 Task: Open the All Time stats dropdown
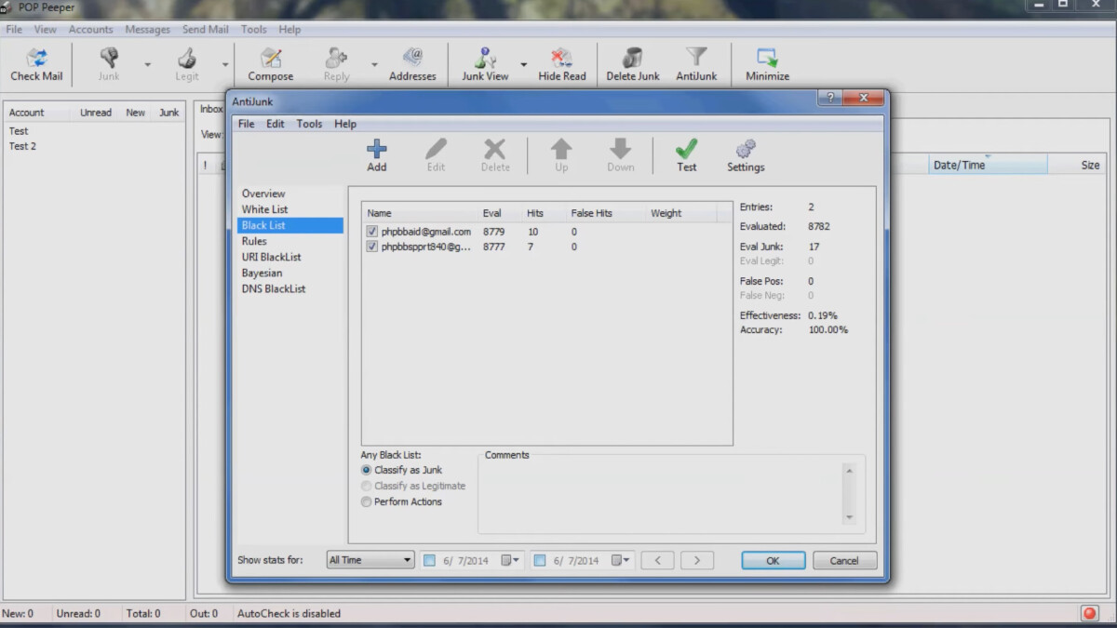pyautogui.click(x=370, y=560)
